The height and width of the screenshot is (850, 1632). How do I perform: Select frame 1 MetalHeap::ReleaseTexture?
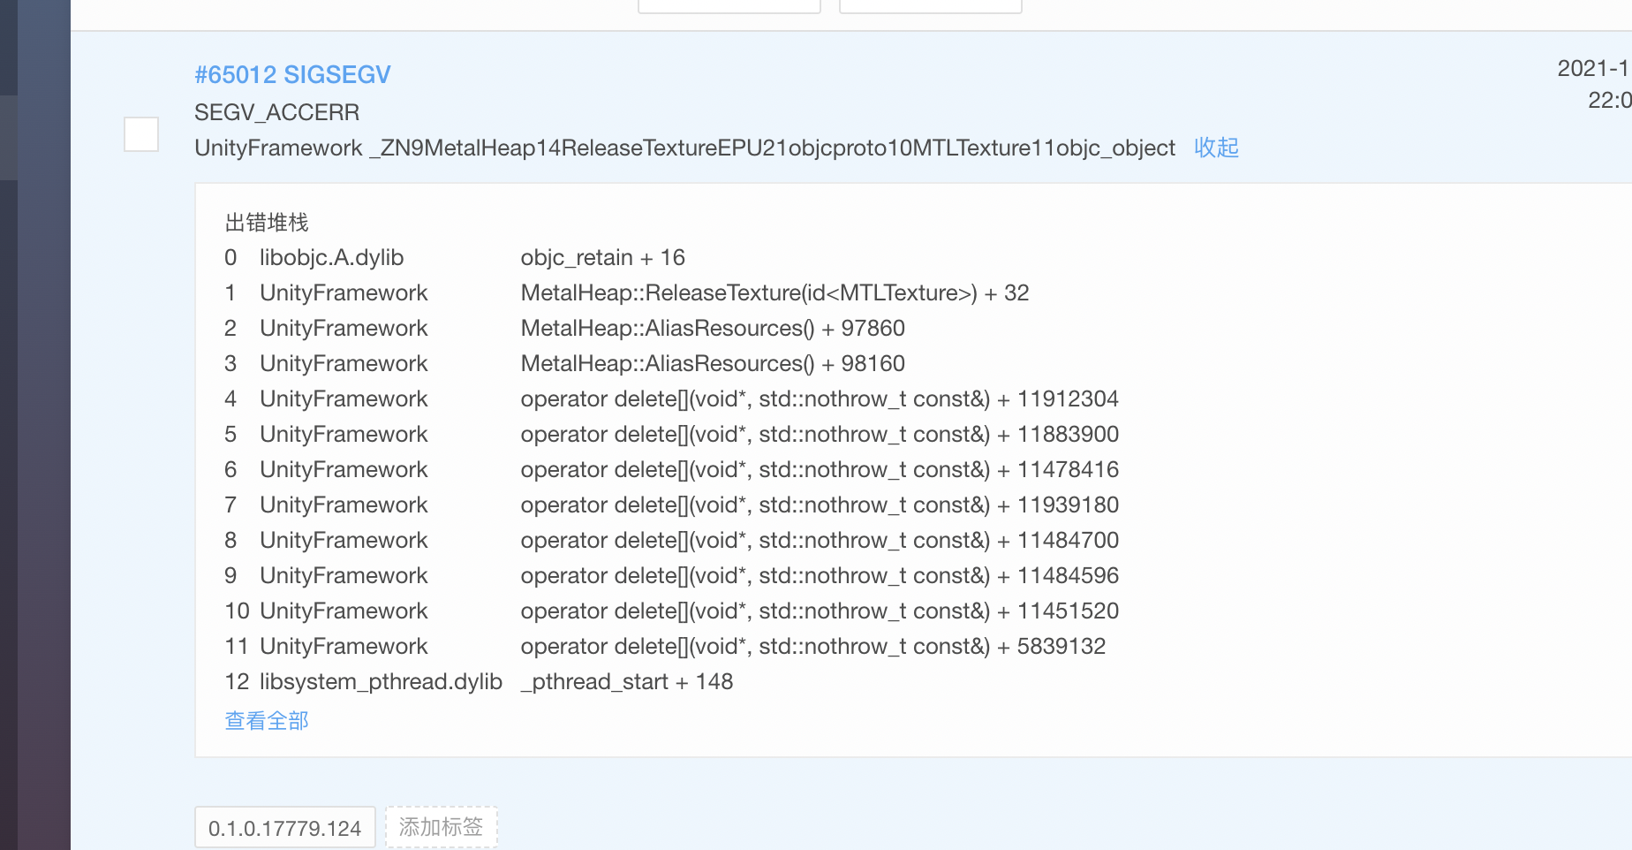[x=774, y=292]
